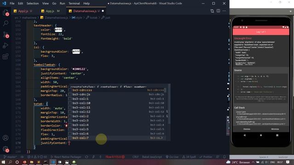The height and width of the screenshot is (165, 294).
Task: Open the Run menu
Action: coord(62,3)
